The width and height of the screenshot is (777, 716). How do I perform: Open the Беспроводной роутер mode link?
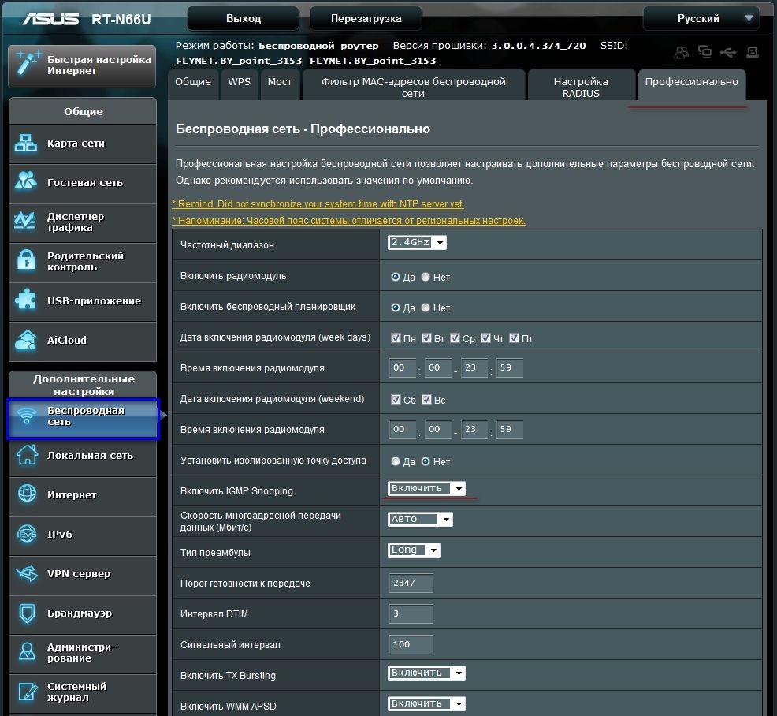pyautogui.click(x=318, y=46)
